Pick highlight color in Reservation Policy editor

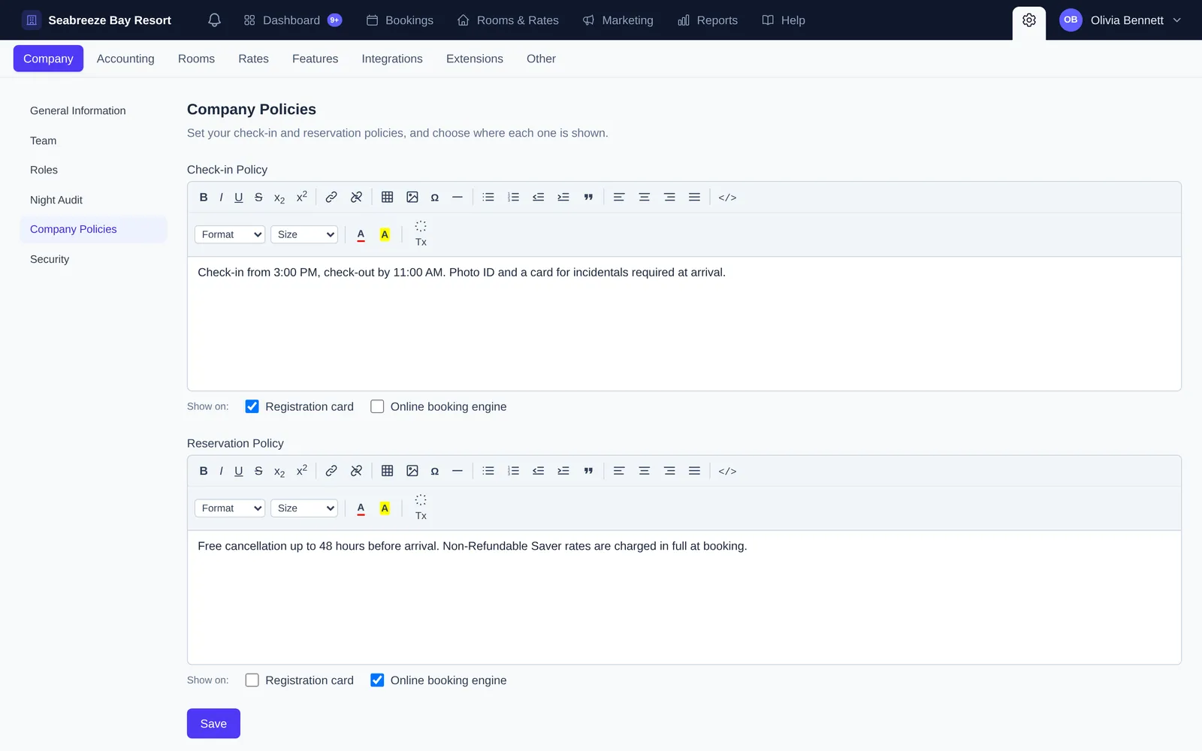pos(385,508)
